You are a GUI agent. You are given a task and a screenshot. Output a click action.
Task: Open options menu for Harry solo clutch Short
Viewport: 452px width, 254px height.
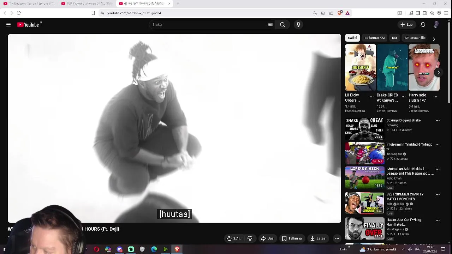tap(435, 97)
